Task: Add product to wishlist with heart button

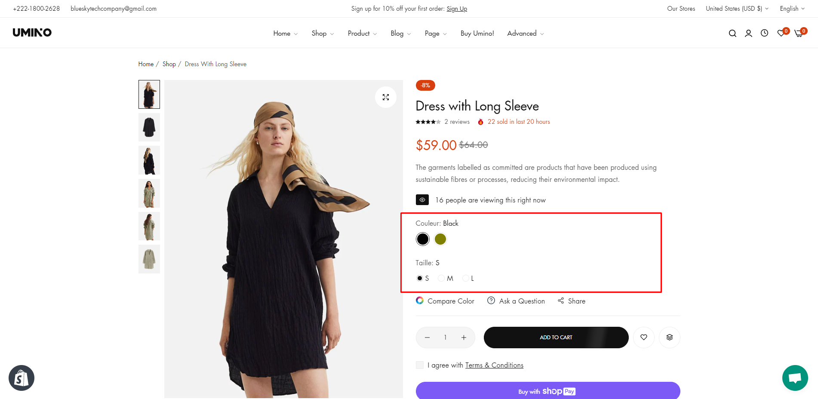Action: tap(644, 338)
